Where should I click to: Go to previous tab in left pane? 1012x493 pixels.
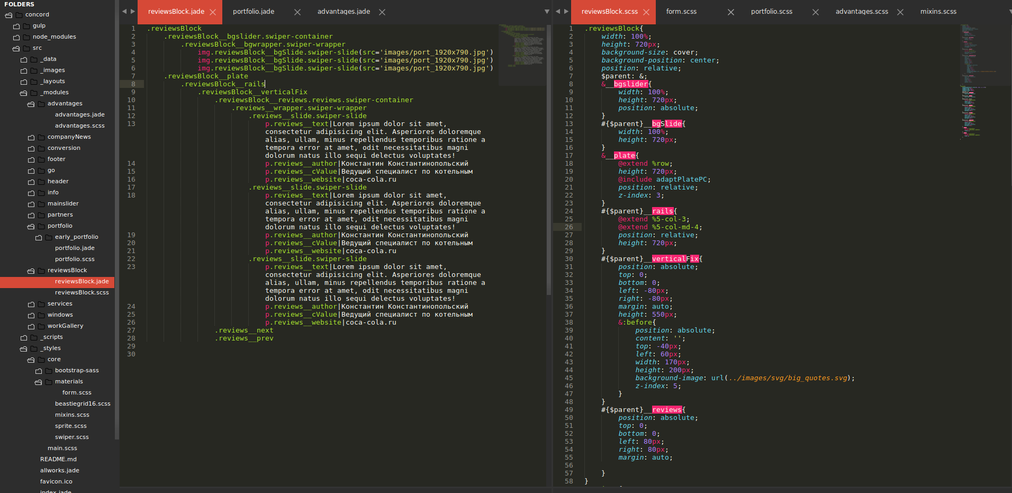(x=124, y=11)
